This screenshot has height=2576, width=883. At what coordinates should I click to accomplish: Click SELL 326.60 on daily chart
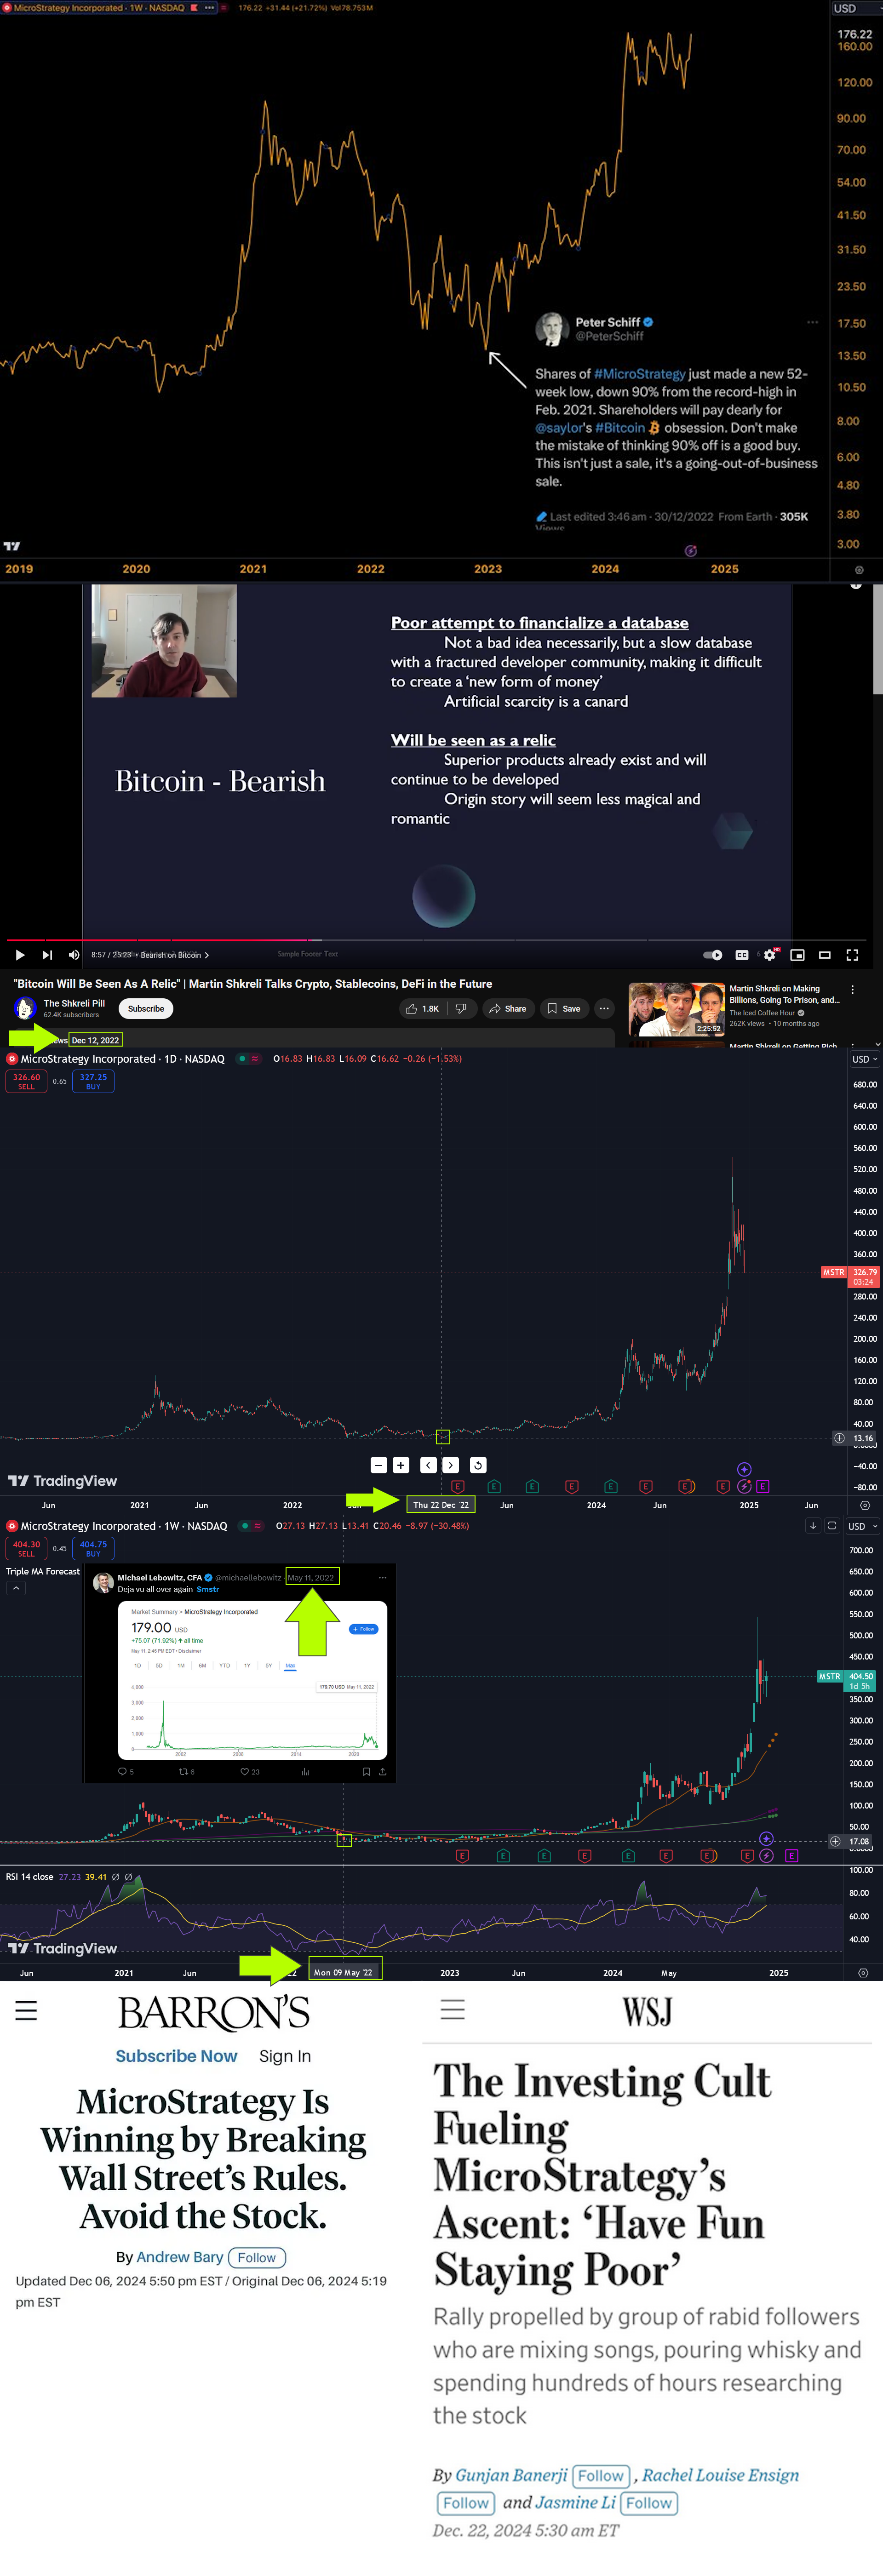(27, 1081)
